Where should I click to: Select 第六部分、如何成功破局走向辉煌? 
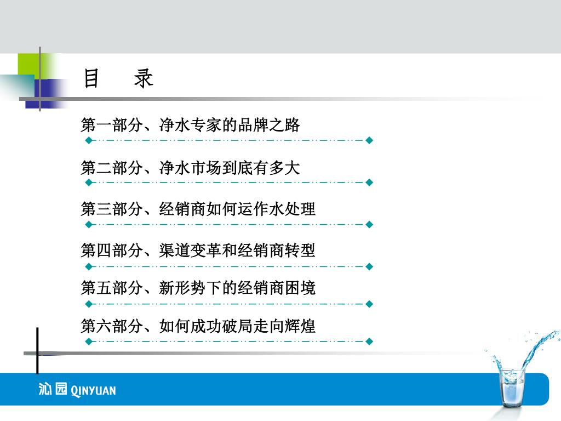click(x=198, y=326)
